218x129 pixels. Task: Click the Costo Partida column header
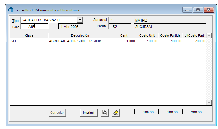tap(170, 35)
